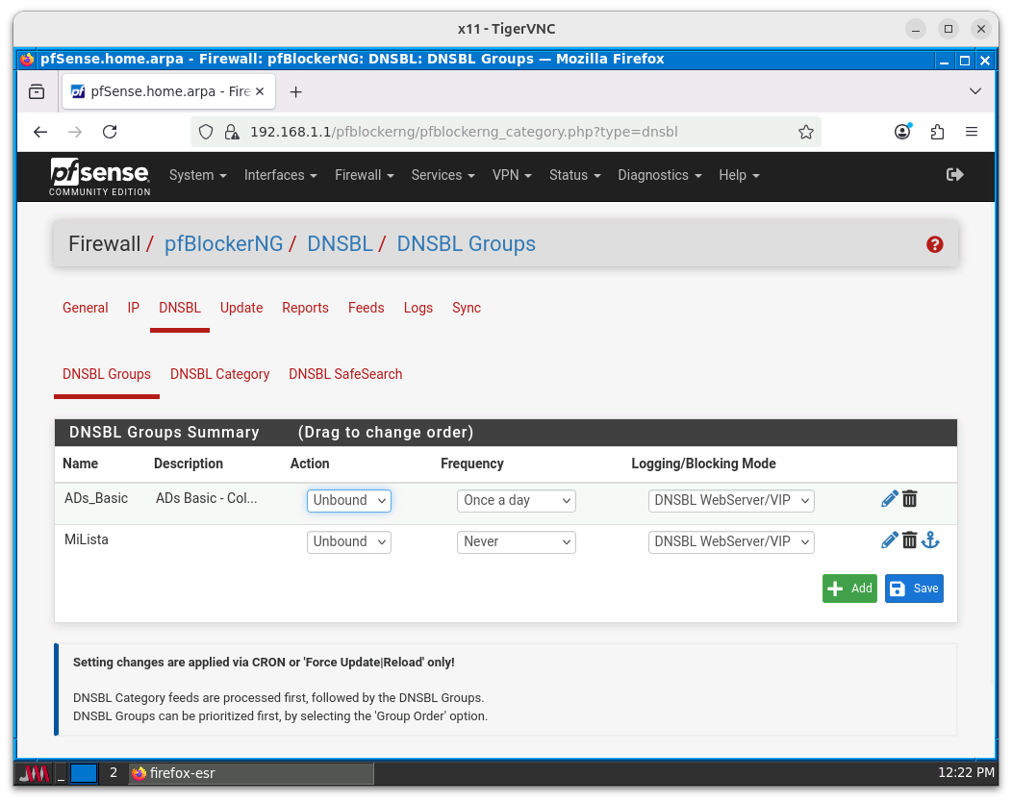1012x802 pixels.
Task: Expand the Help menu
Action: point(739,176)
